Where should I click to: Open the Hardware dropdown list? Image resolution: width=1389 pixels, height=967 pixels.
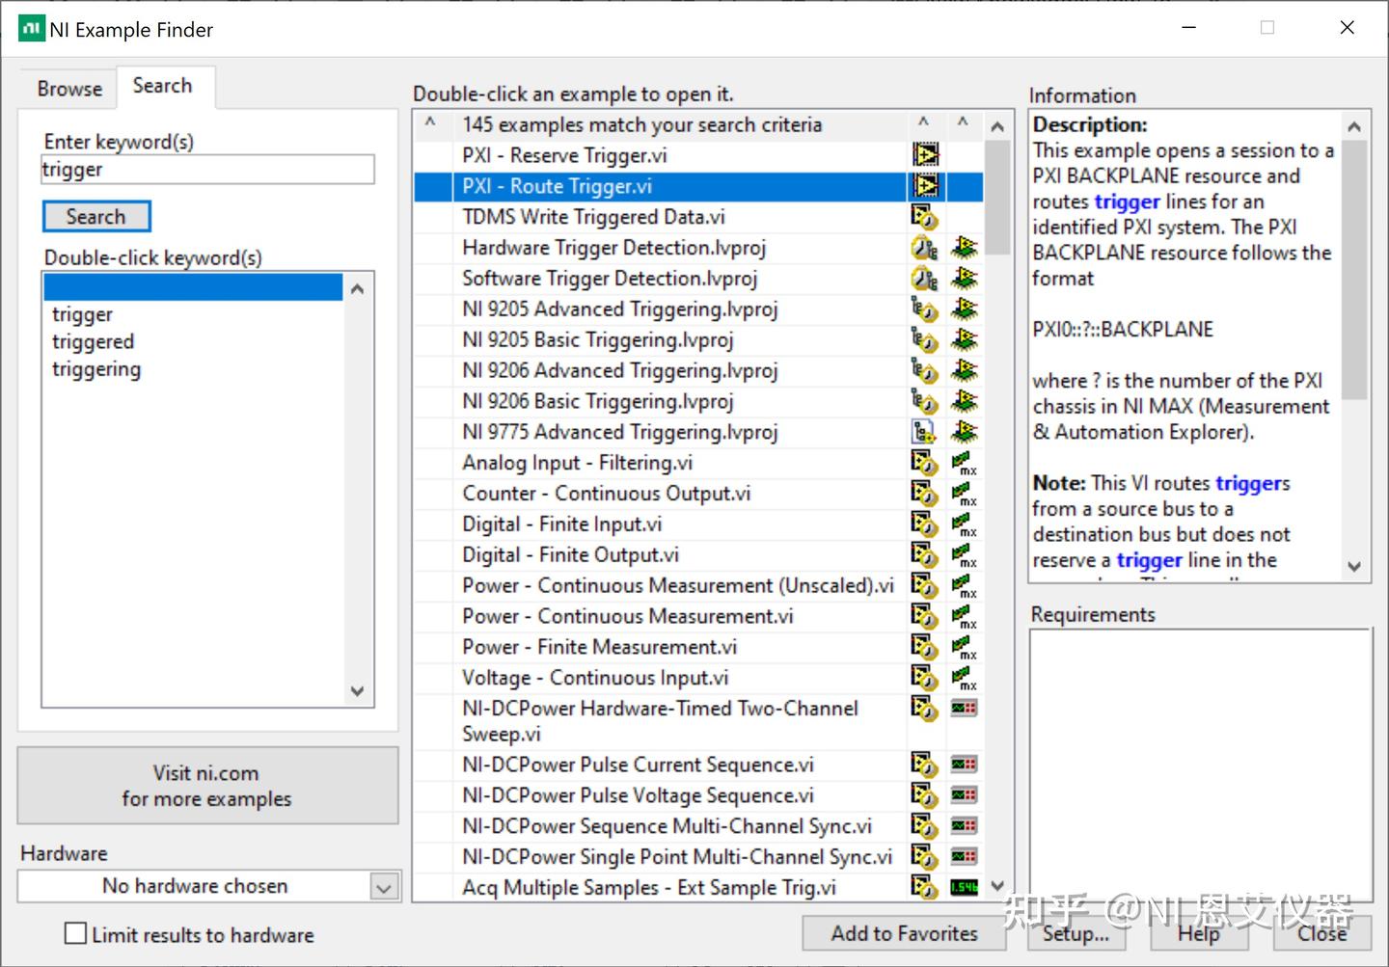tap(384, 887)
